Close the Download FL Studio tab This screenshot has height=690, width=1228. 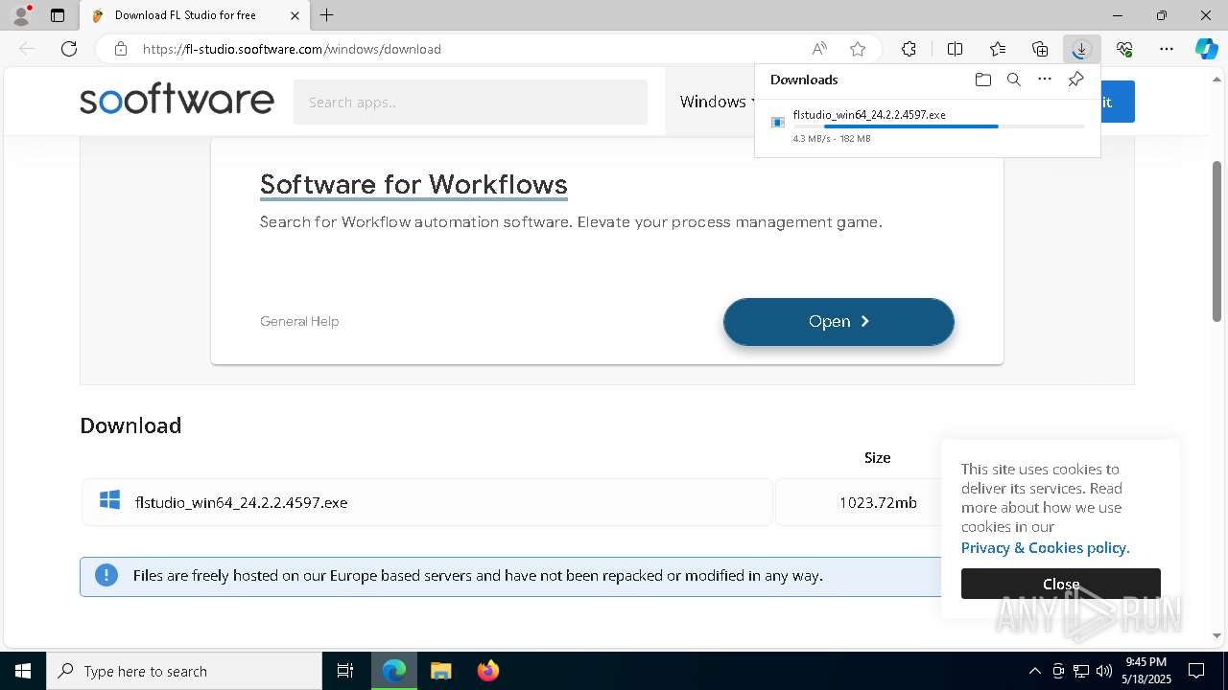[295, 15]
